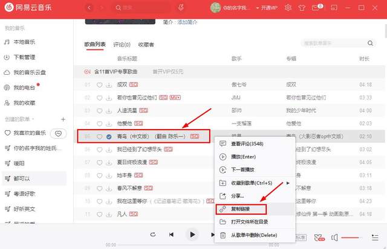This screenshot has width=387, height=249.
Task: Click the voice recognition microphone icon
Action: pyautogui.click(x=181, y=8)
